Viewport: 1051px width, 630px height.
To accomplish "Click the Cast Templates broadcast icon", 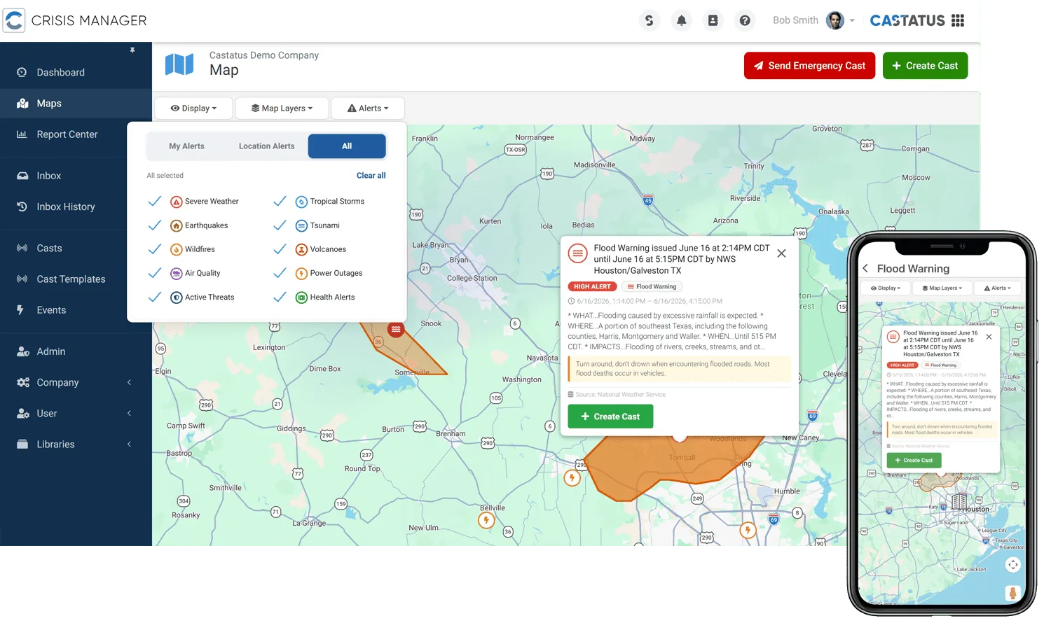I will pyautogui.click(x=22, y=279).
